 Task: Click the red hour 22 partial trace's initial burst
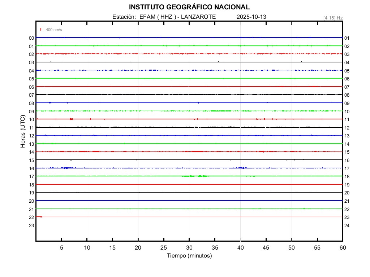[x=39, y=217]
